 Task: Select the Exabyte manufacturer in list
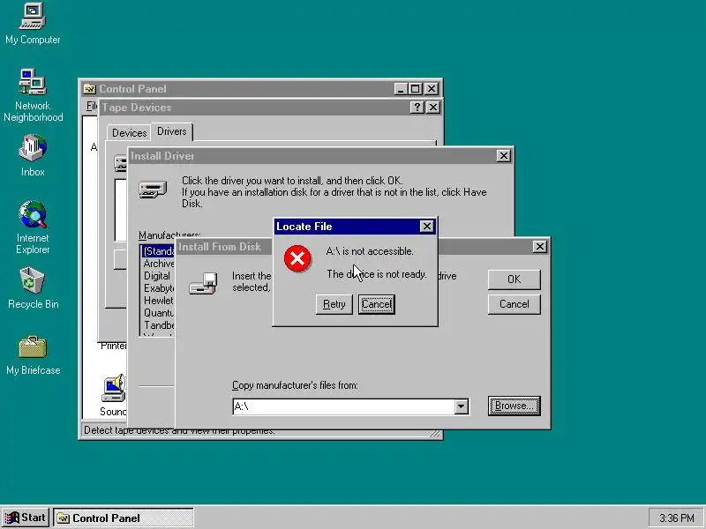click(x=159, y=288)
